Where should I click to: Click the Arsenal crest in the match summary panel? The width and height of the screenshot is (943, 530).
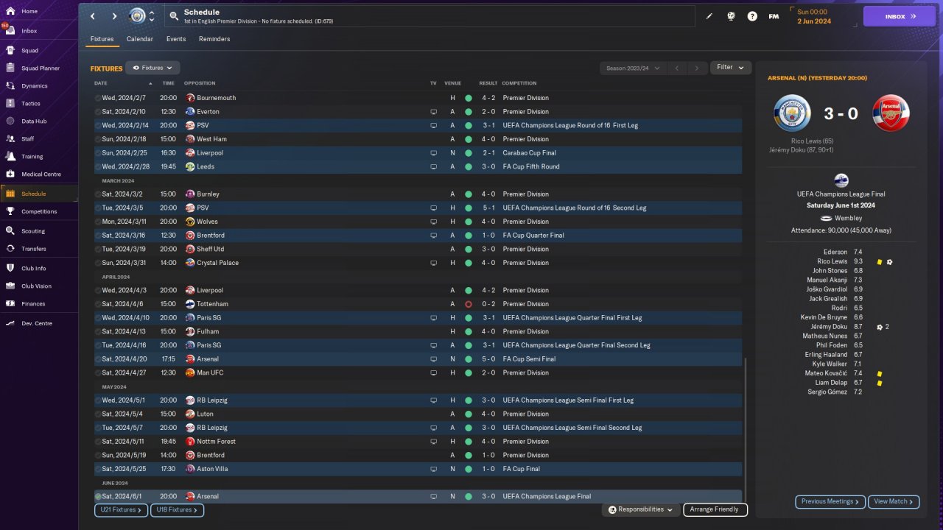[891, 113]
